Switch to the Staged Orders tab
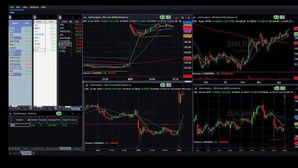This screenshot has height=168, width=298. click(x=52, y=148)
